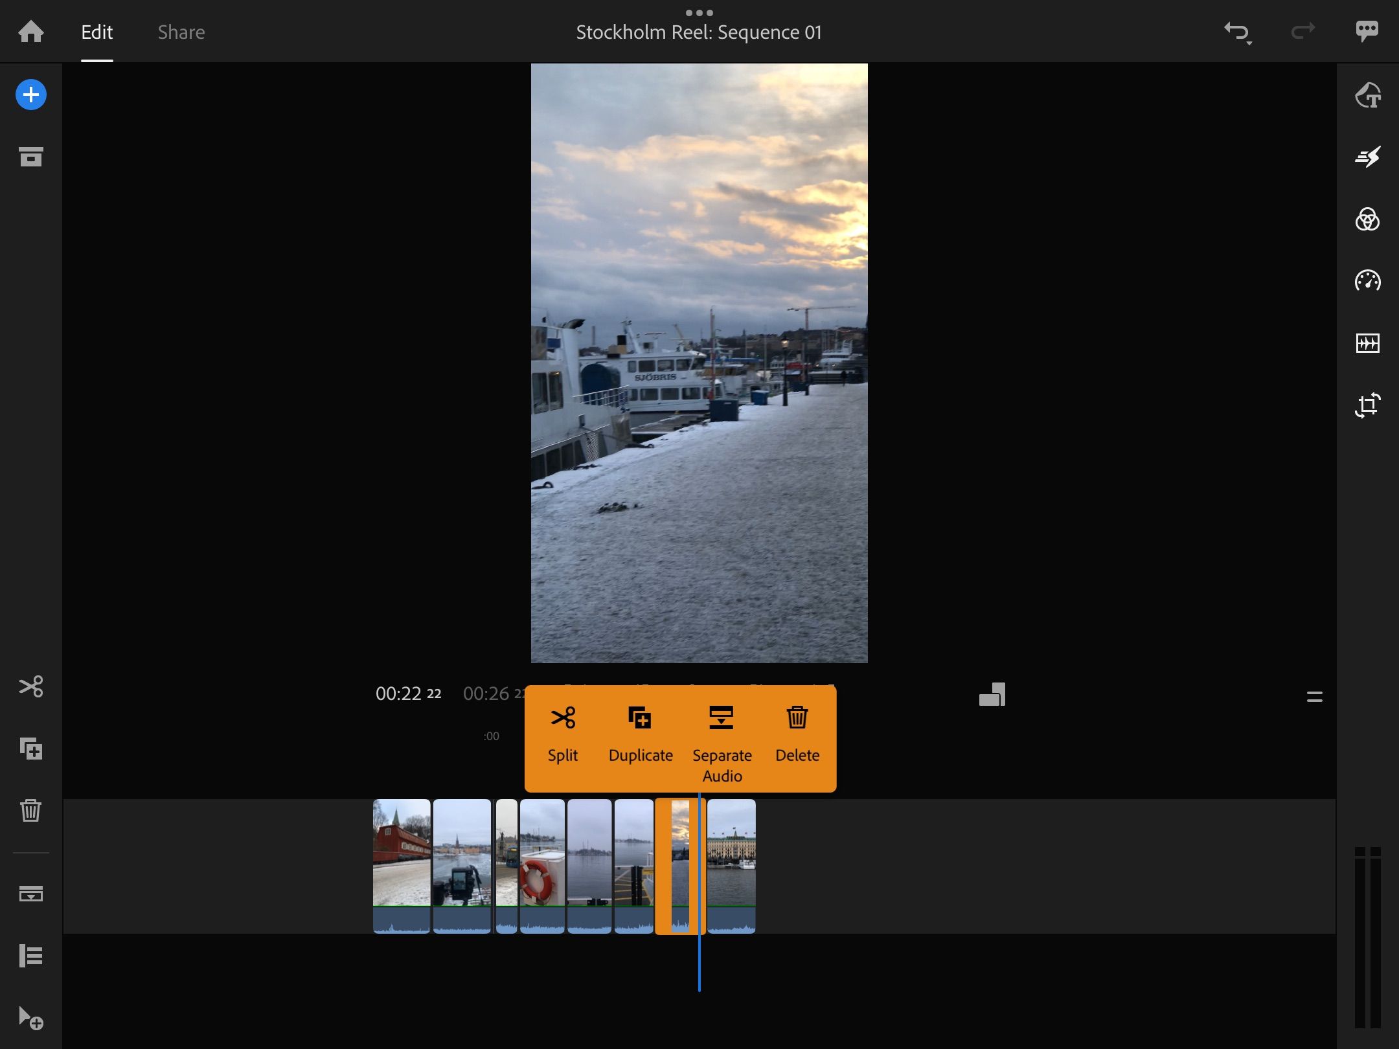Expand the three-dot menu at top center
The image size is (1399, 1049).
(x=699, y=13)
